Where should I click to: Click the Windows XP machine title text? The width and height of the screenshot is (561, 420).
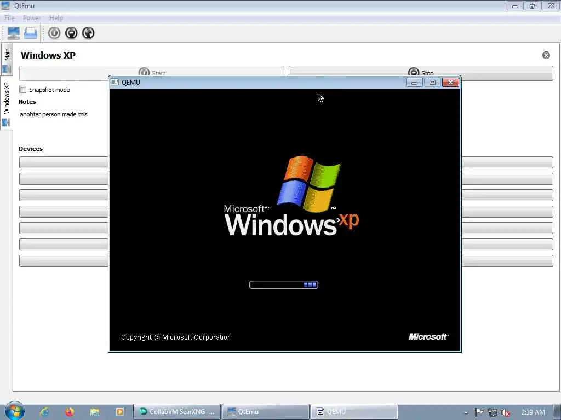click(48, 55)
